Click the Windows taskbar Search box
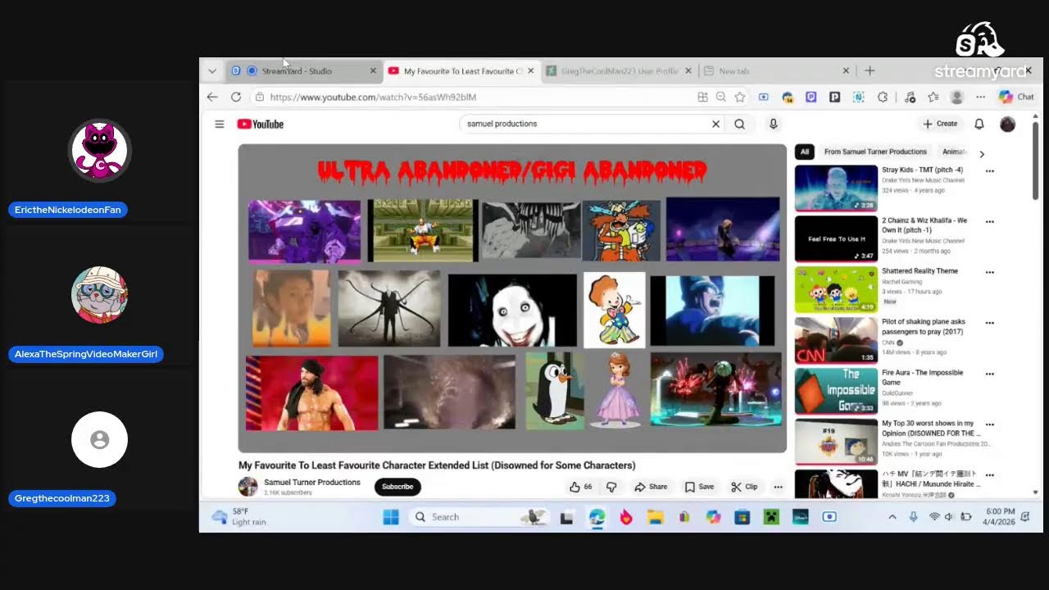Image resolution: width=1049 pixels, height=590 pixels. (x=479, y=517)
